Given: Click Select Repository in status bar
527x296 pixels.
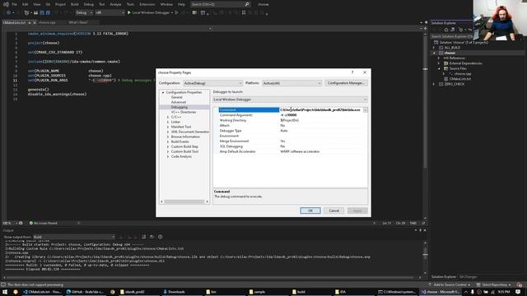Looking at the screenshot, I should click(493, 284).
